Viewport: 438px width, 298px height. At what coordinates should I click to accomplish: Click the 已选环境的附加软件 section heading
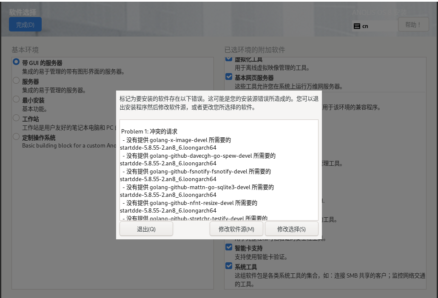click(x=255, y=50)
